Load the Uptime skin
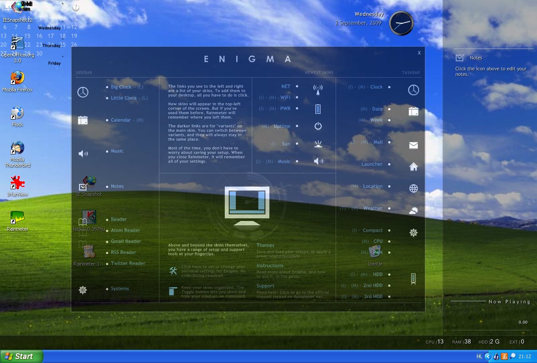The width and height of the screenshot is (537, 363). point(282,126)
